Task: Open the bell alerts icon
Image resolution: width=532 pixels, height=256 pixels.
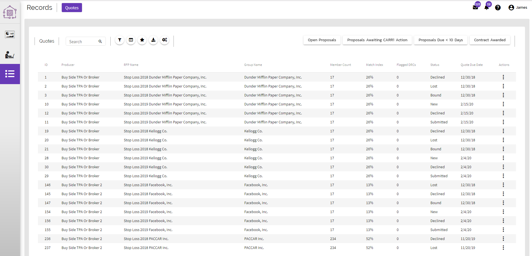Action: click(x=487, y=8)
